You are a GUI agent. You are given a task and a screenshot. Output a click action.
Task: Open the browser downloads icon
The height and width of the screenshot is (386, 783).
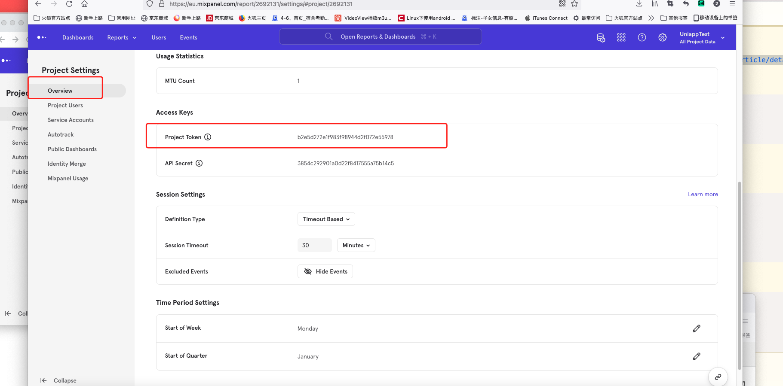pos(639,4)
